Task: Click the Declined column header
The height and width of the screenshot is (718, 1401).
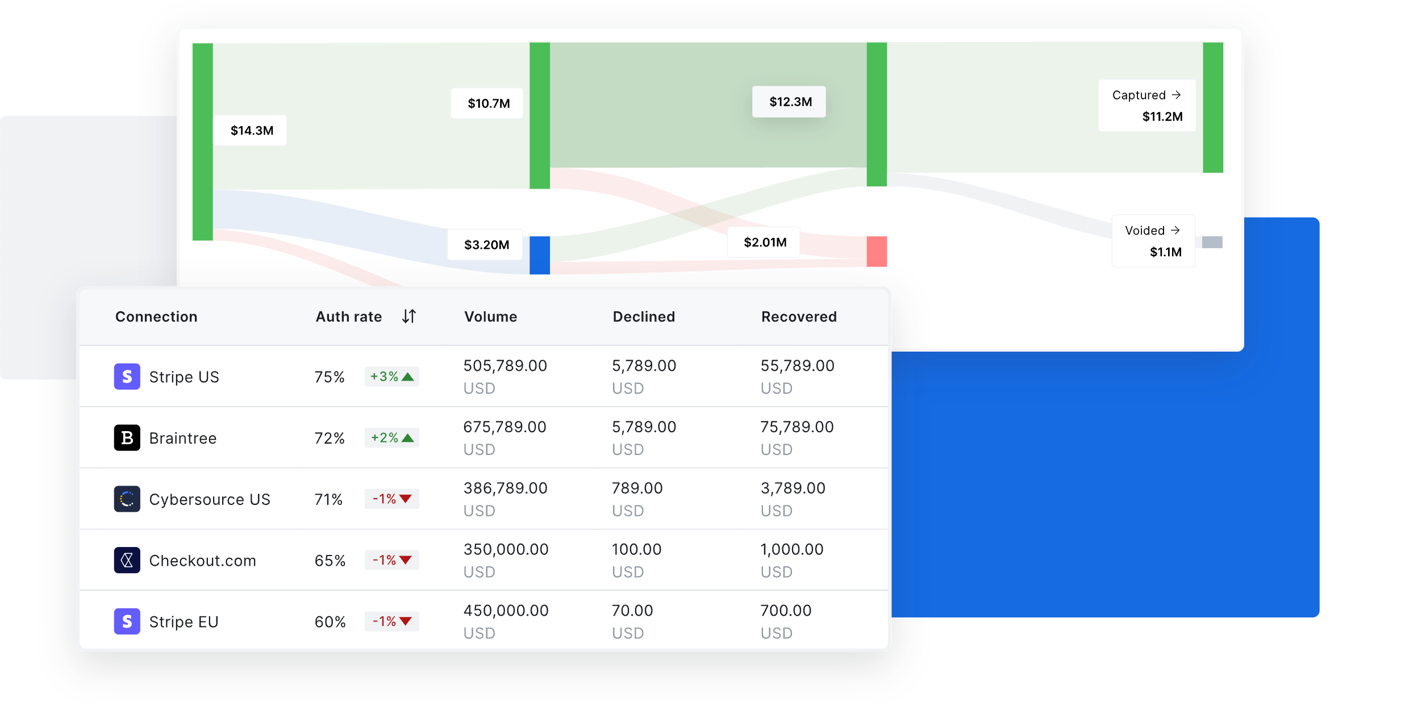Action: coord(644,316)
